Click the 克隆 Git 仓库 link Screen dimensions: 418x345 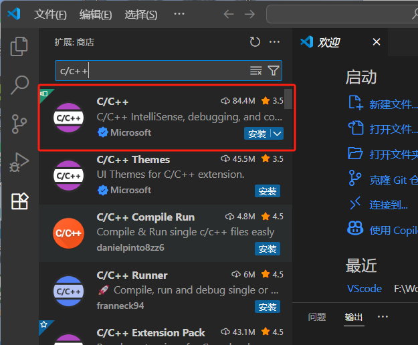[x=393, y=180]
